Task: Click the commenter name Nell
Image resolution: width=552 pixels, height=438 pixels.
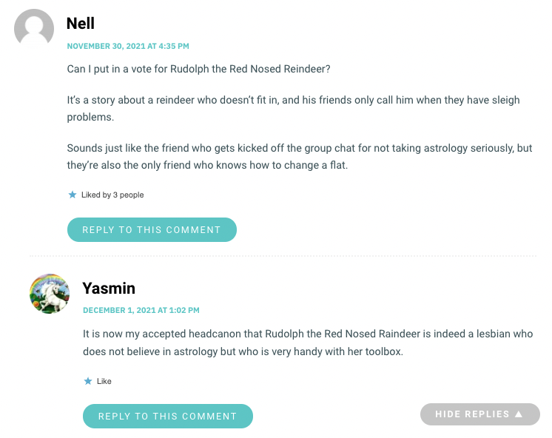Action: [81, 24]
